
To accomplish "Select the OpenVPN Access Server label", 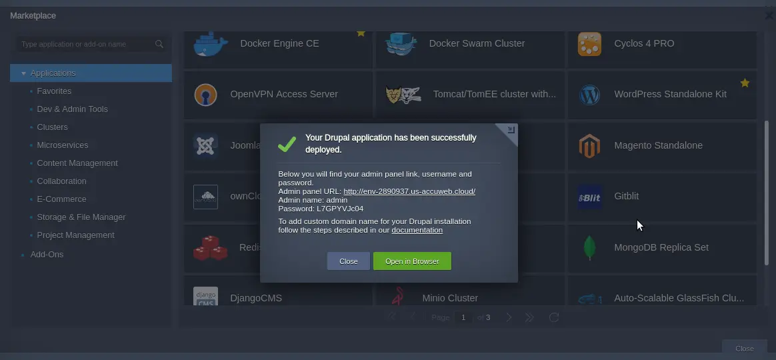I will (284, 94).
